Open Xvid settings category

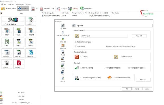click(x=63, y=73)
